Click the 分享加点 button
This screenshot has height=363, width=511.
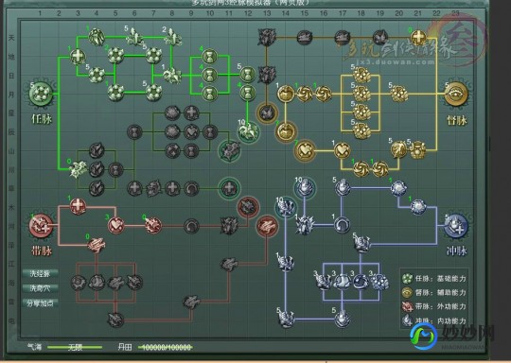click(x=41, y=303)
